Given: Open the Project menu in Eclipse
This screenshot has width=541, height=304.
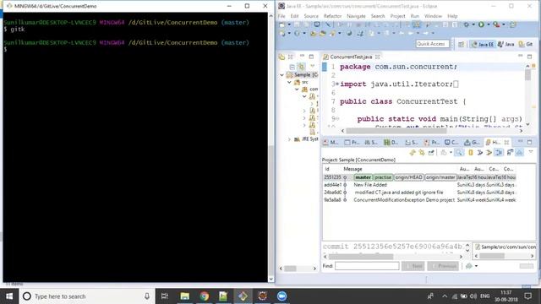Looking at the screenshot, I should tap(397, 16).
